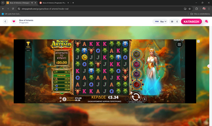
Task: Click the Pragmatic provider label
Action: pyautogui.click(x=24, y=23)
